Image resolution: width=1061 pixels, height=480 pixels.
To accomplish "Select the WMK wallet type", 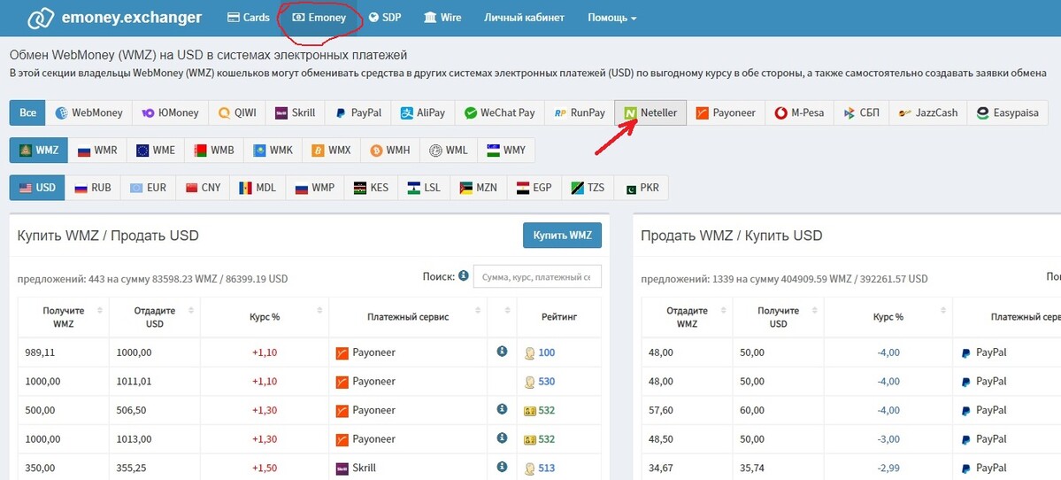I will (273, 151).
